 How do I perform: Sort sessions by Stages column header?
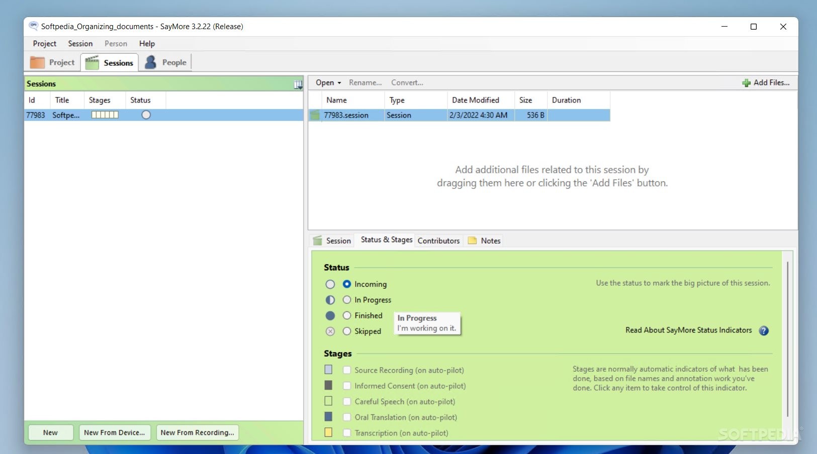point(105,100)
